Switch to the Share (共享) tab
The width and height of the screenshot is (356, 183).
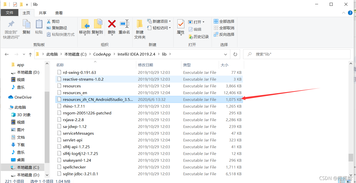pos(43,13)
